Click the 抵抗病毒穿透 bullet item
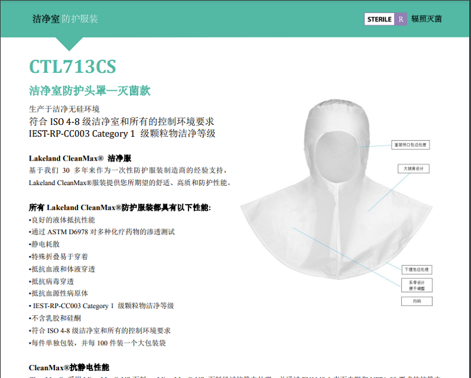 52,281
